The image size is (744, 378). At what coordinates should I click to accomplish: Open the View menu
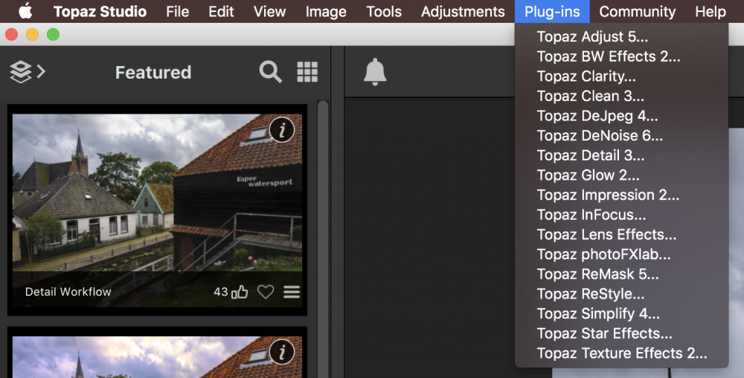[x=269, y=11]
